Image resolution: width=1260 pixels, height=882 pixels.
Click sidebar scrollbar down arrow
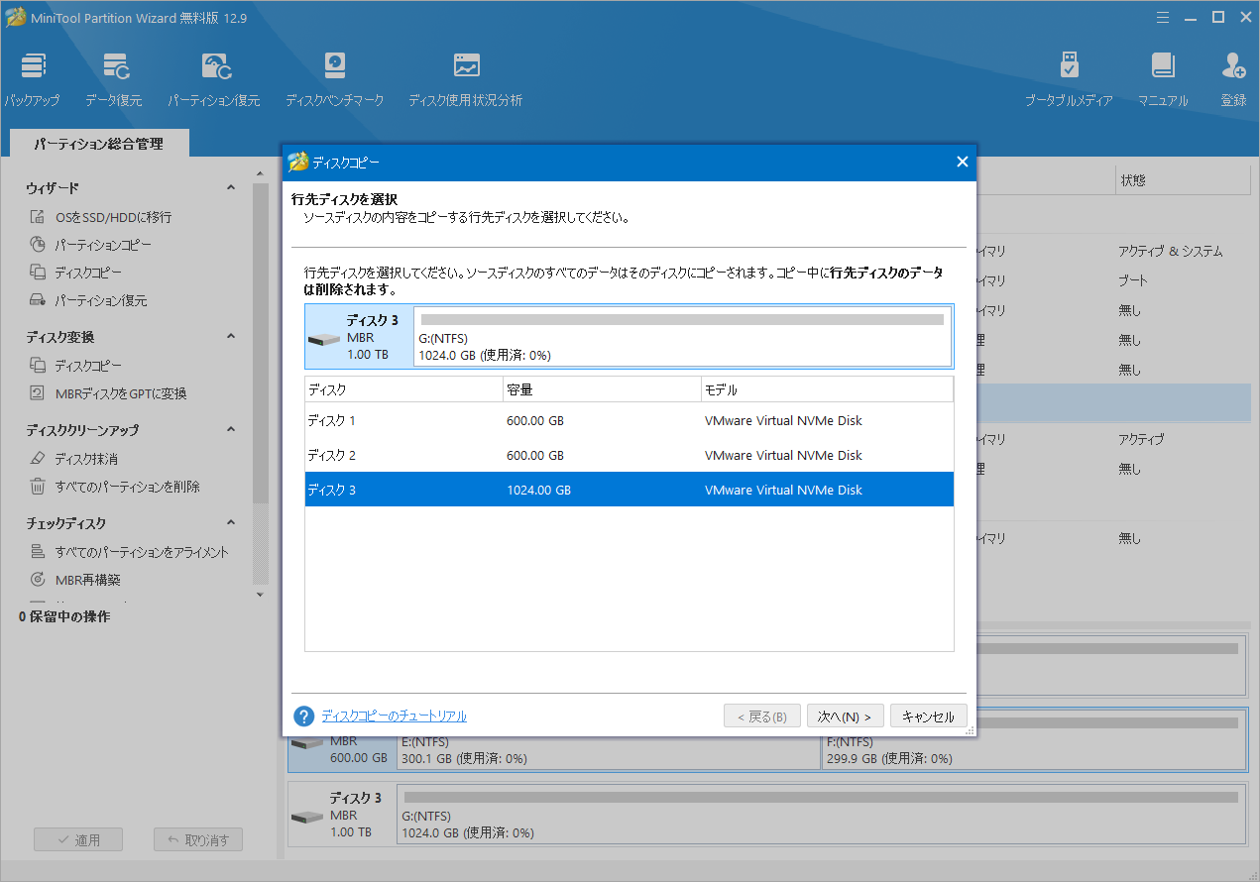261,594
